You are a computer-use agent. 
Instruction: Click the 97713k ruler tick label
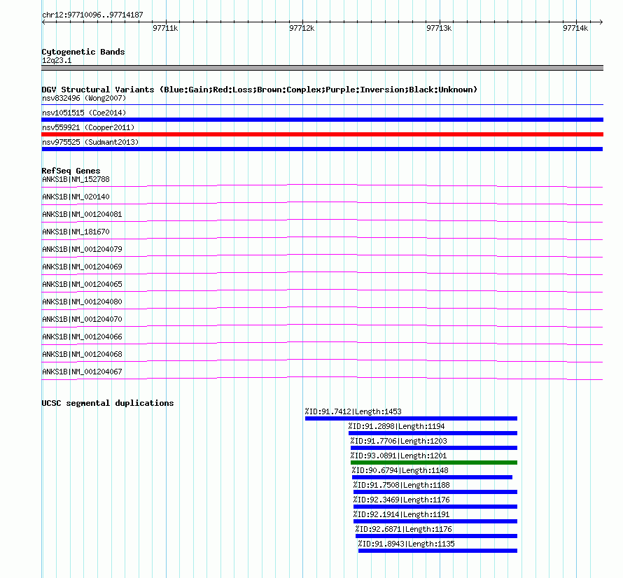click(439, 28)
